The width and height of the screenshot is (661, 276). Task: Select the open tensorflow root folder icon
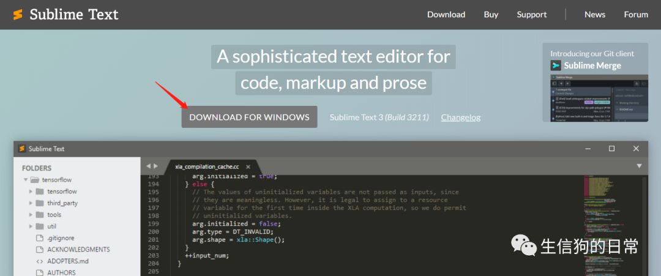[x=35, y=179]
